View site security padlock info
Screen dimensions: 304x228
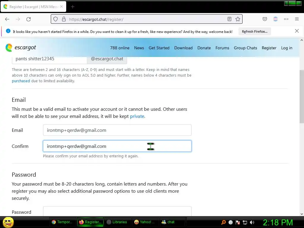pyautogui.click(x=64, y=19)
